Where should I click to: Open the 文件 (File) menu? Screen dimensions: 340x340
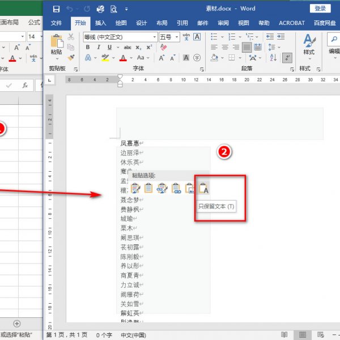click(56, 23)
